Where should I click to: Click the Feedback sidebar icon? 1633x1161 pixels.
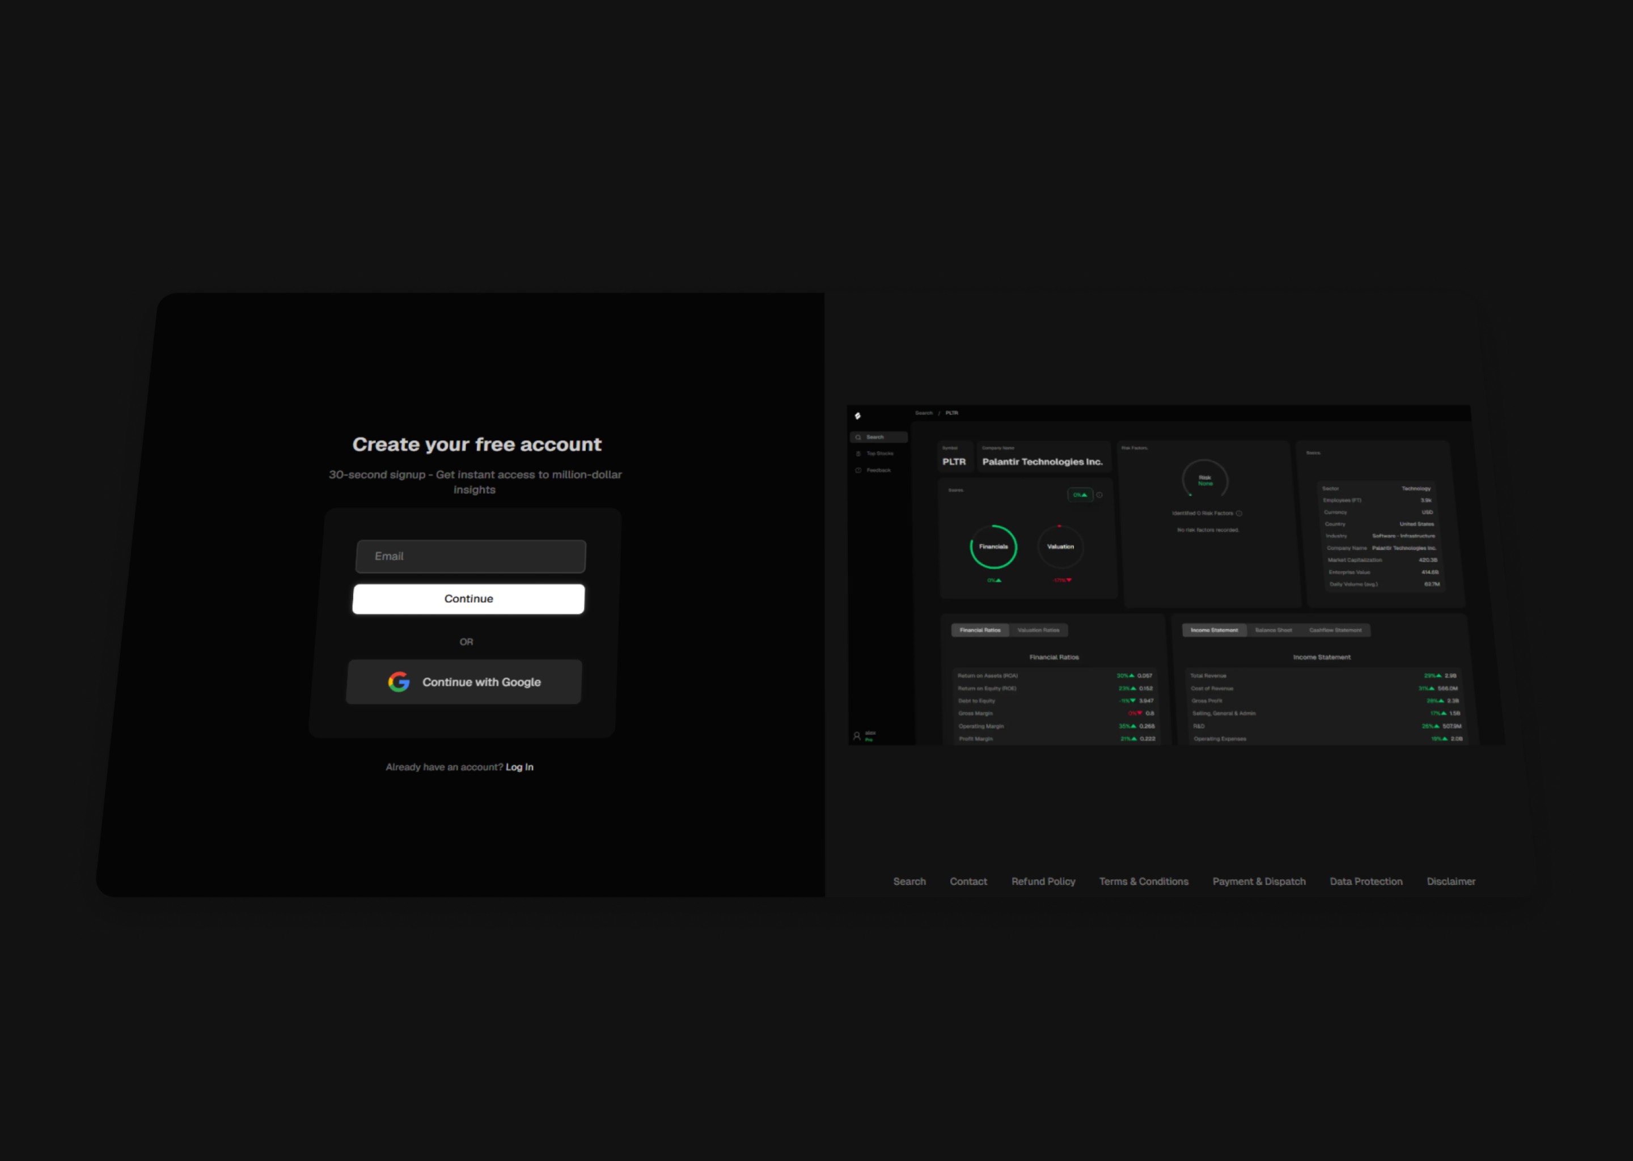[x=858, y=471]
